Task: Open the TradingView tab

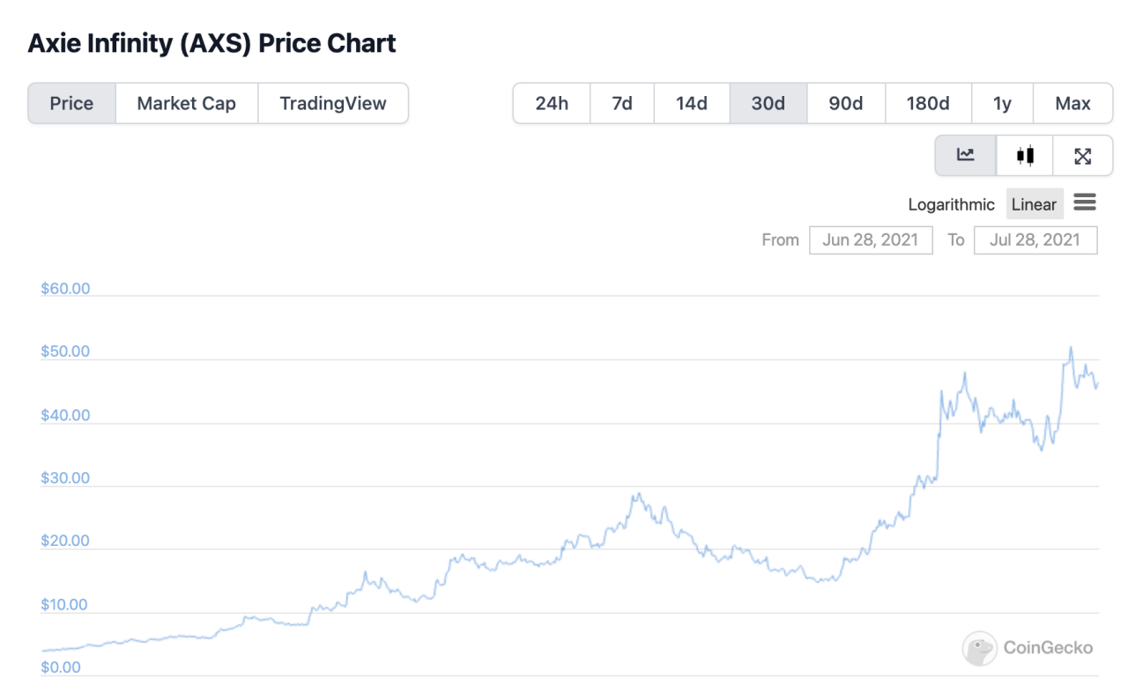Action: [333, 103]
